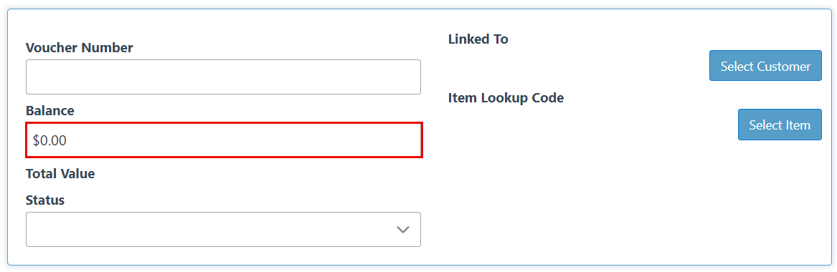This screenshot has height=272, width=837.
Task: Choose a customer via Select Customer
Action: (x=765, y=66)
